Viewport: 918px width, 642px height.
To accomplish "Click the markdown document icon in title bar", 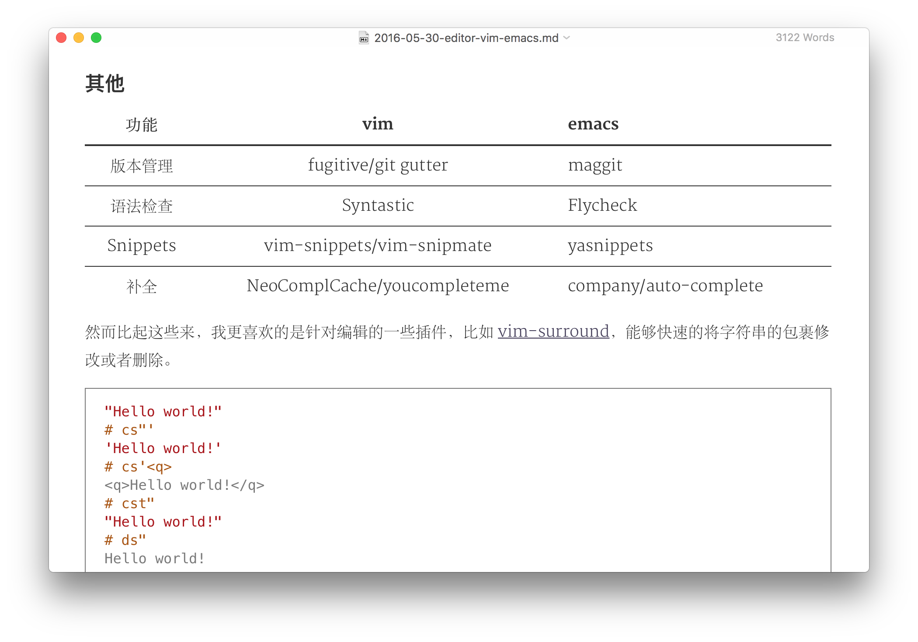I will point(364,38).
